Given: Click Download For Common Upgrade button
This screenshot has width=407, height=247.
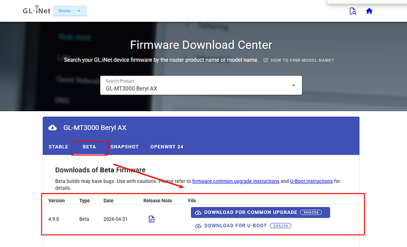Looking at the screenshot, I should tap(260, 212).
